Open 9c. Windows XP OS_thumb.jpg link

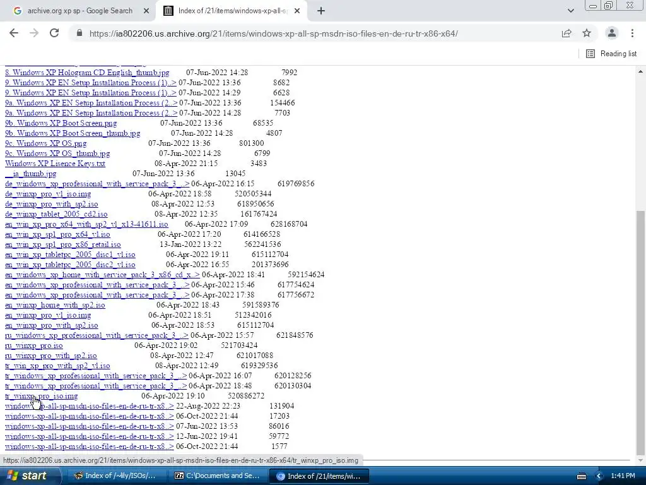57,153
